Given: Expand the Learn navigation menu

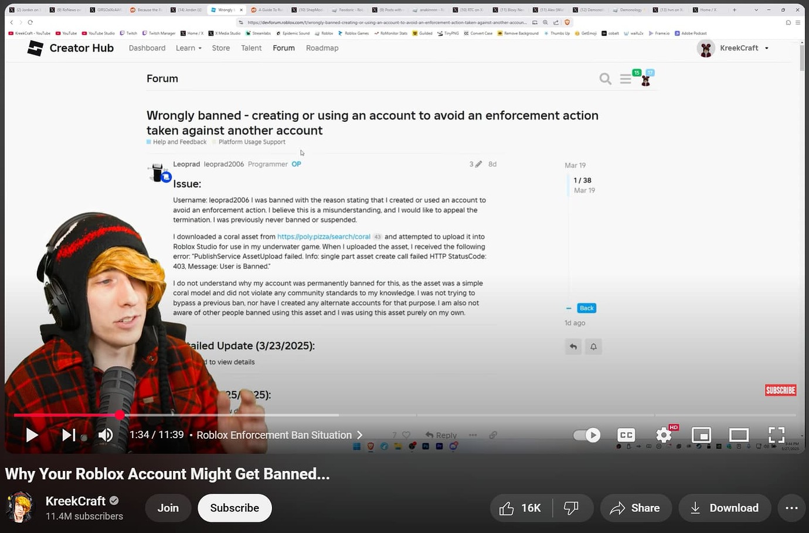Looking at the screenshot, I should point(188,48).
